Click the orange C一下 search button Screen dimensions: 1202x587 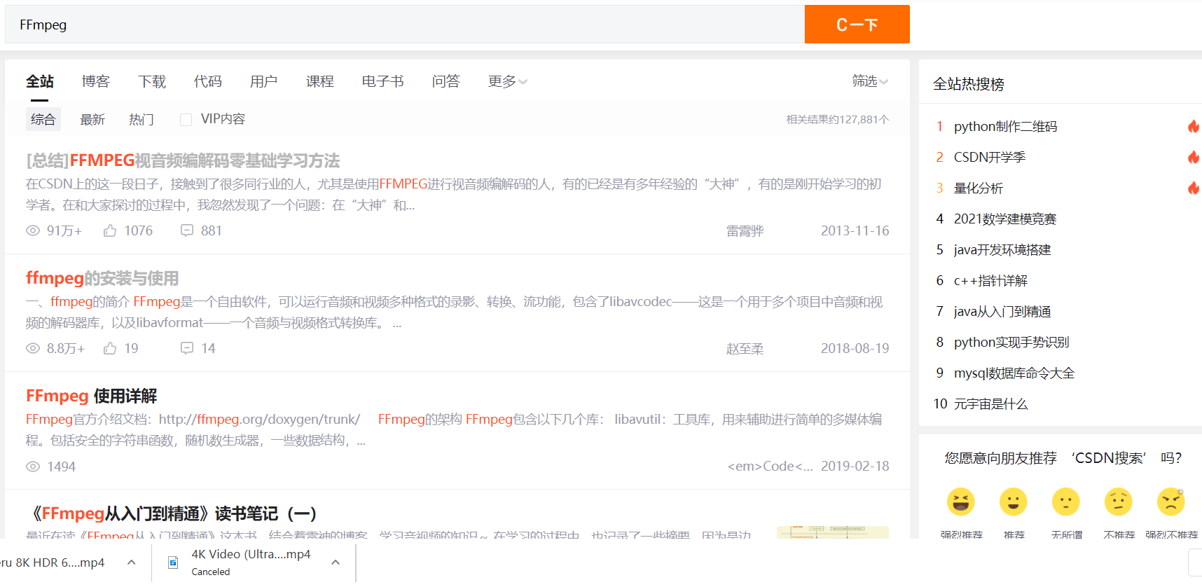point(857,25)
